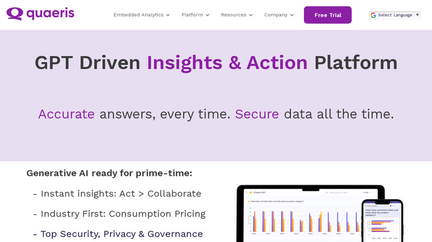Click the star icon beside Finance KPI
The width and height of the screenshot is (432, 242).
[250, 192]
